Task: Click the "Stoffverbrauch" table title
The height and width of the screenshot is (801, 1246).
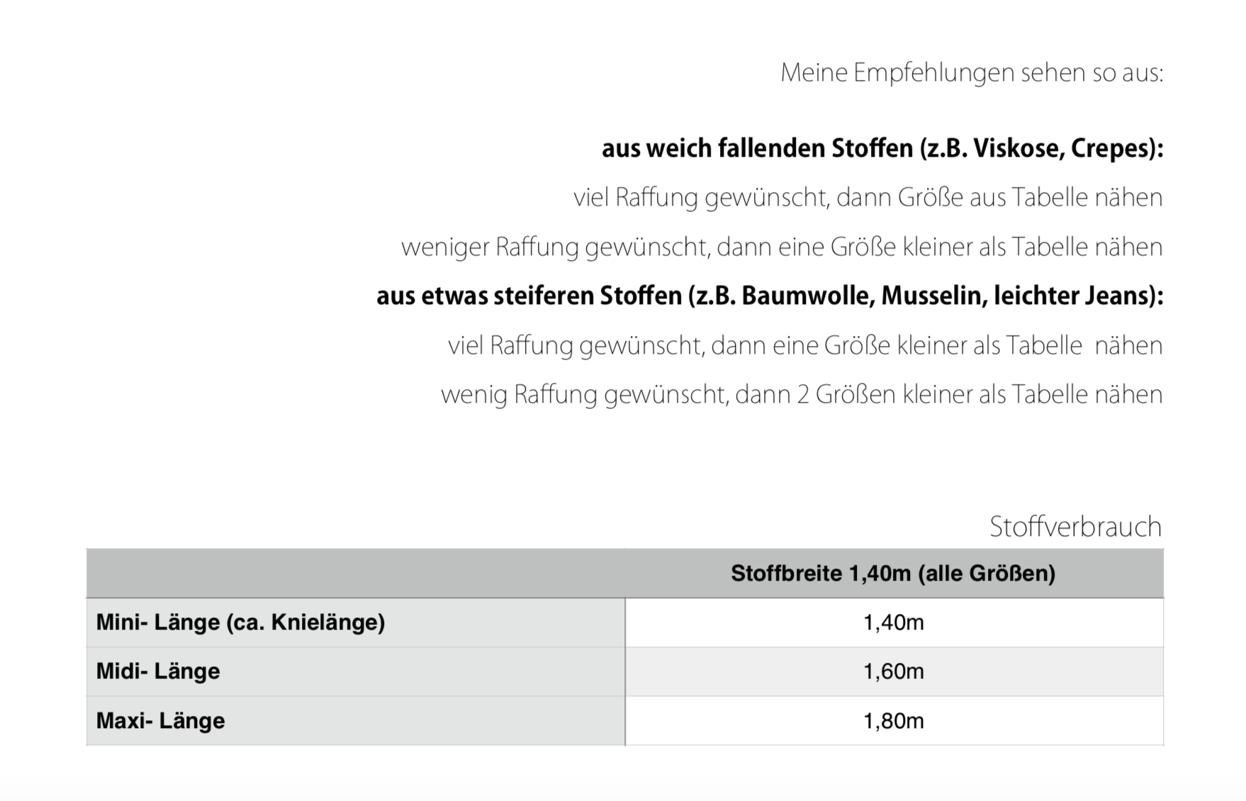Action: (1074, 527)
